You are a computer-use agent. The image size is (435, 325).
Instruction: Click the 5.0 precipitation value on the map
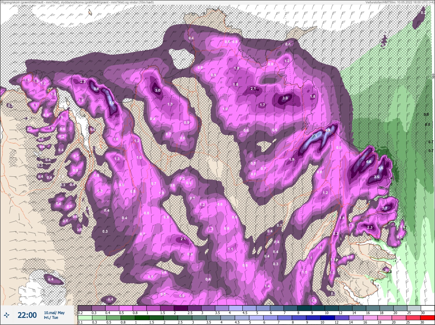pos(112,102)
